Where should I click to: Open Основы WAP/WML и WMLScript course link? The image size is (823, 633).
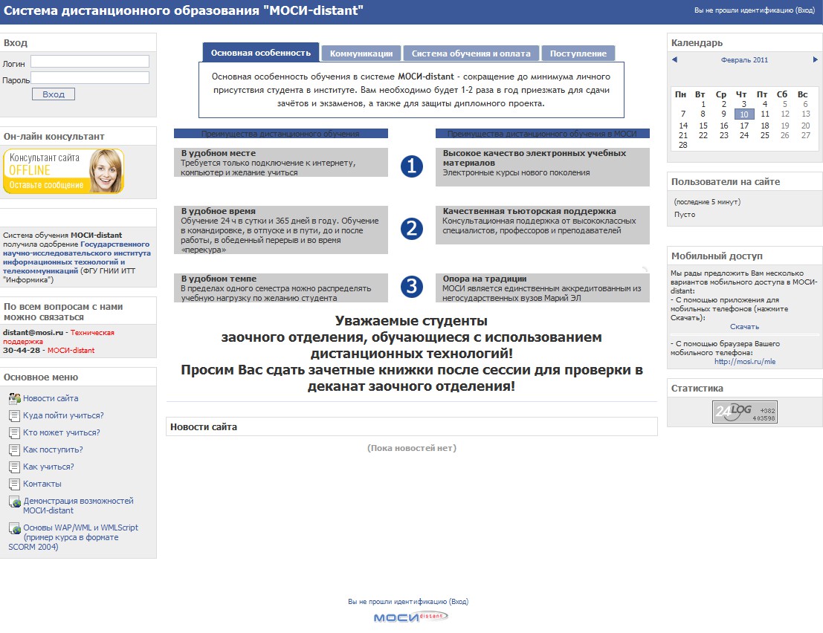click(x=74, y=538)
